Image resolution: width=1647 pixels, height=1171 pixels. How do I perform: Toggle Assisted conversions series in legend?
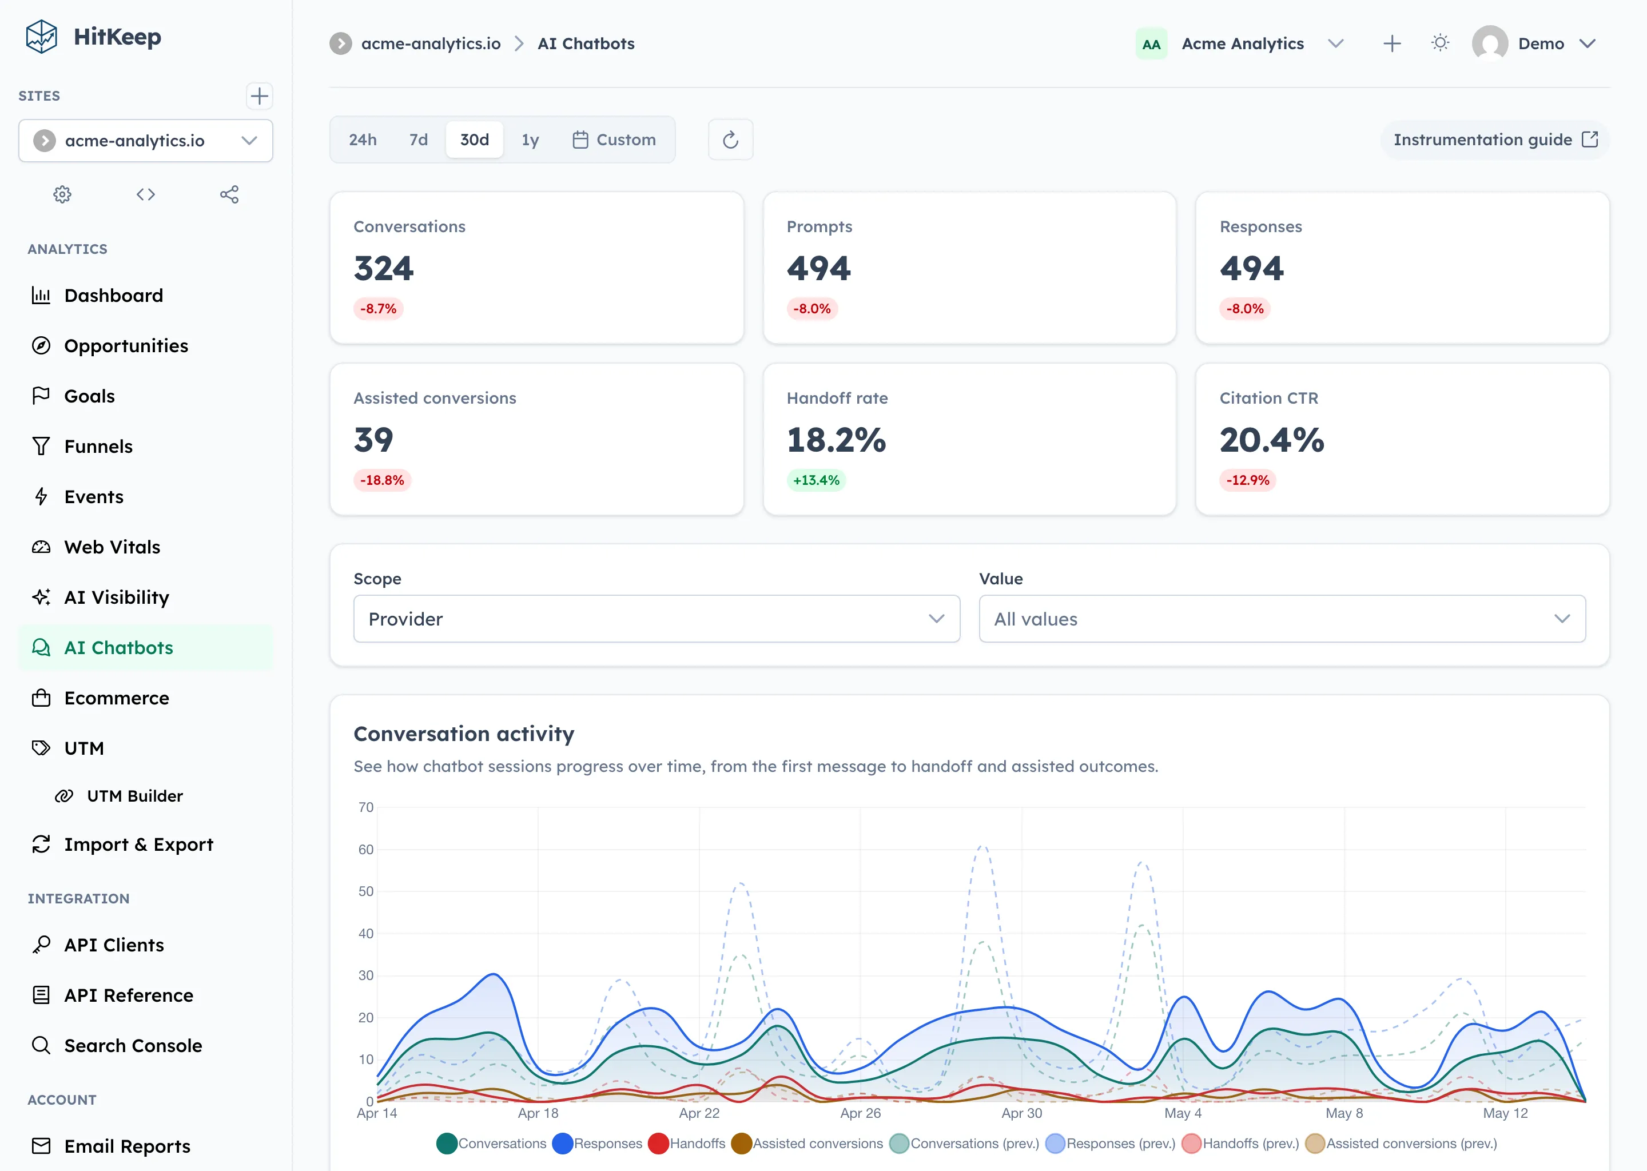click(807, 1144)
